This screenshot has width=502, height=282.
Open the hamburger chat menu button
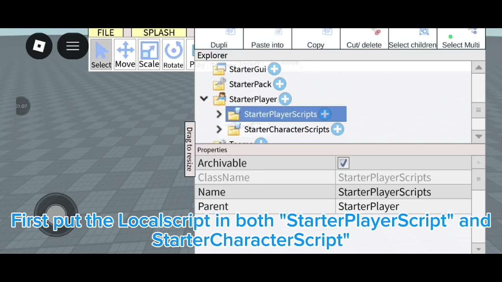tap(73, 46)
